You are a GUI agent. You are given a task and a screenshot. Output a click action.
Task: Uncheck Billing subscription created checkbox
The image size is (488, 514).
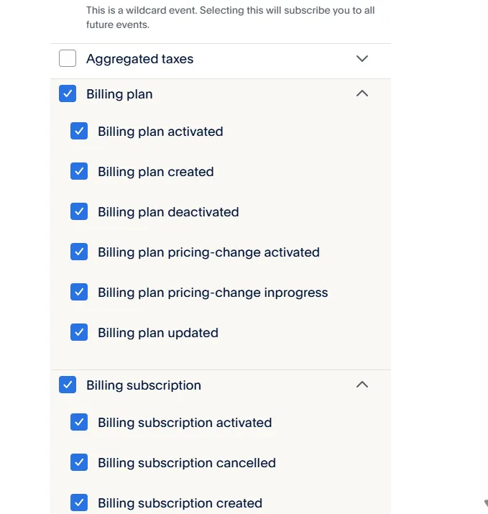tap(79, 503)
